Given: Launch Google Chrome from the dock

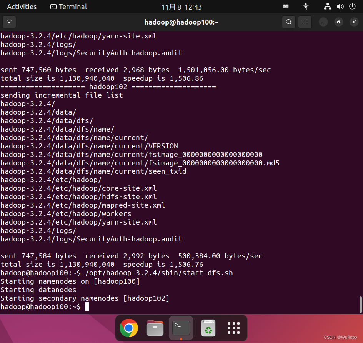Looking at the screenshot, I should pyautogui.click(x=129, y=328).
